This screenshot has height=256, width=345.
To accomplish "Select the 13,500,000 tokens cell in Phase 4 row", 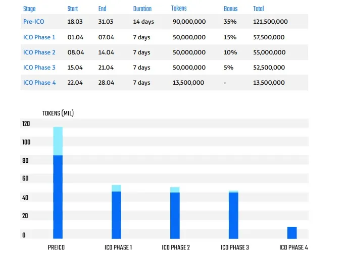I will (188, 83).
